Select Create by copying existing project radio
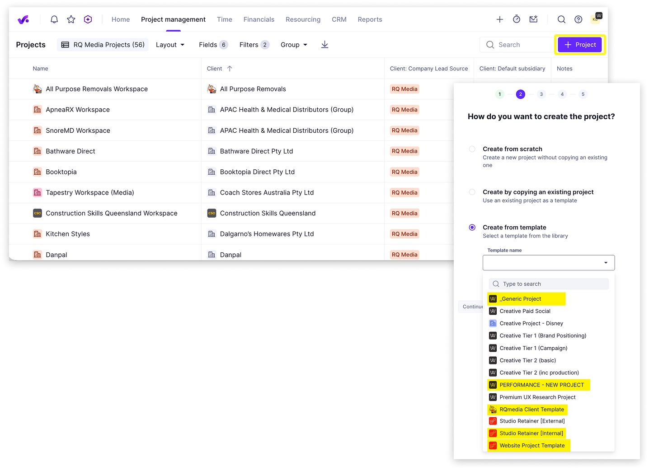 point(472,192)
